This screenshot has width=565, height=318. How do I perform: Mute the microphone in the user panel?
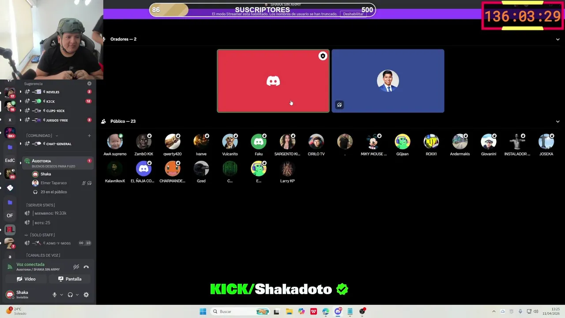pyautogui.click(x=55, y=295)
